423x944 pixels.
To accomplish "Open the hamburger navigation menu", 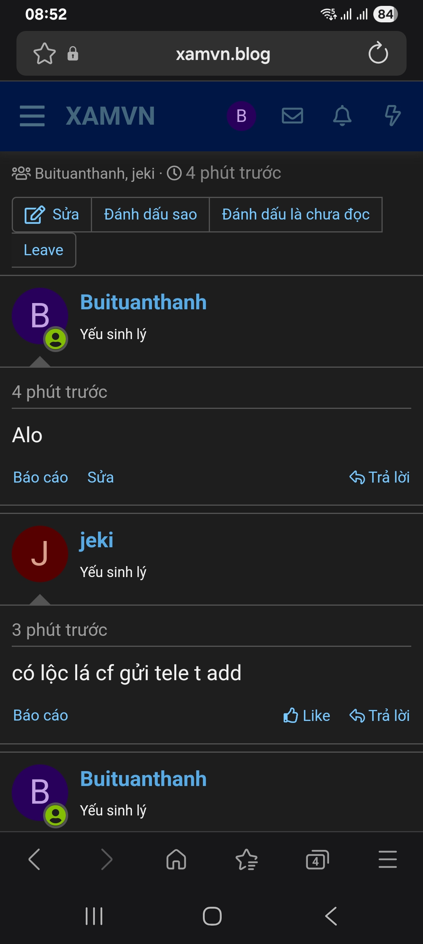I will 32,116.
